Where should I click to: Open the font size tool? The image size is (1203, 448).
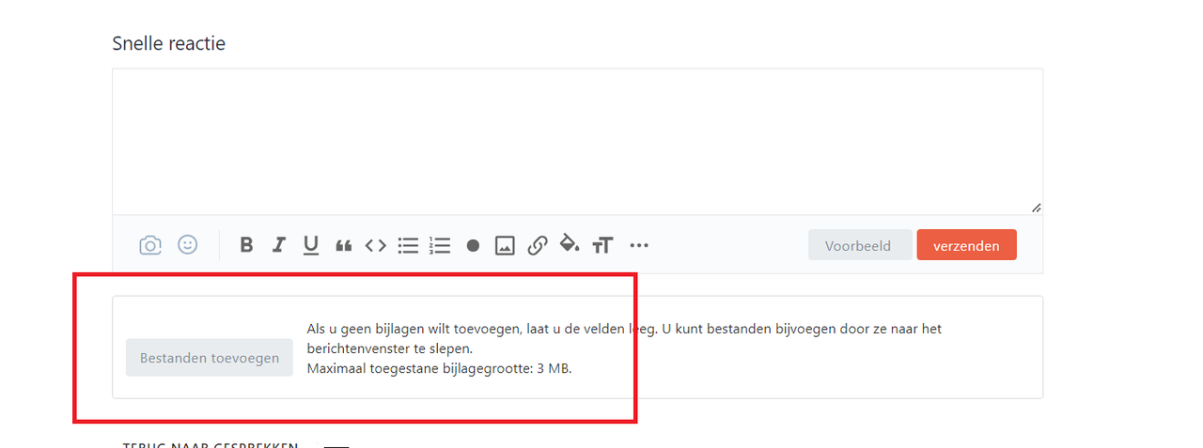pyautogui.click(x=602, y=245)
